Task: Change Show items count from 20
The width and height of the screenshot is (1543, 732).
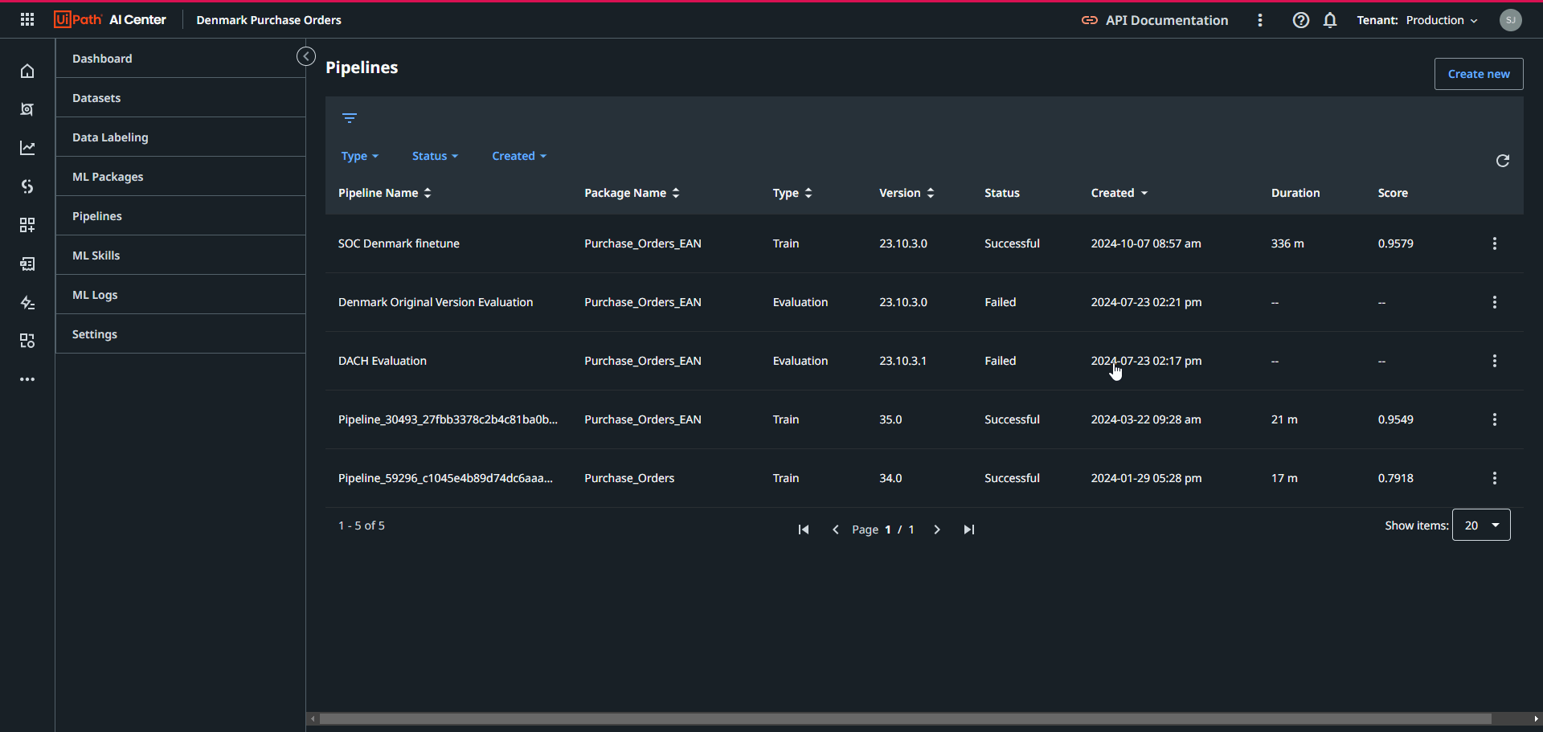Action: (x=1481, y=525)
